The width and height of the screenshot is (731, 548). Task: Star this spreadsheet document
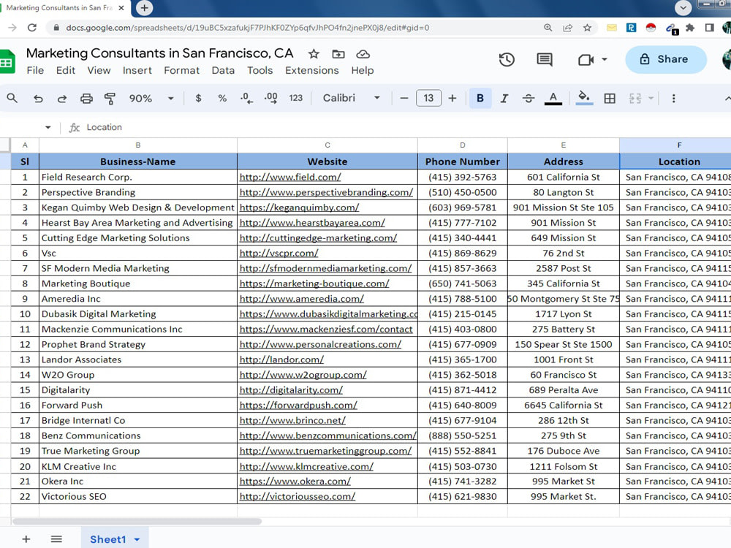tap(314, 54)
